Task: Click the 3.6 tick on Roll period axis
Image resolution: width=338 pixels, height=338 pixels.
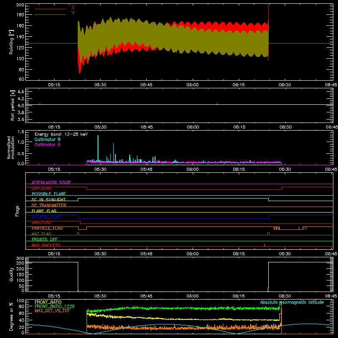Action: (21, 119)
